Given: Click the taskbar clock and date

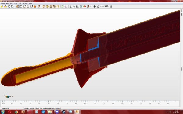Looking at the screenshot, I should [176, 112].
